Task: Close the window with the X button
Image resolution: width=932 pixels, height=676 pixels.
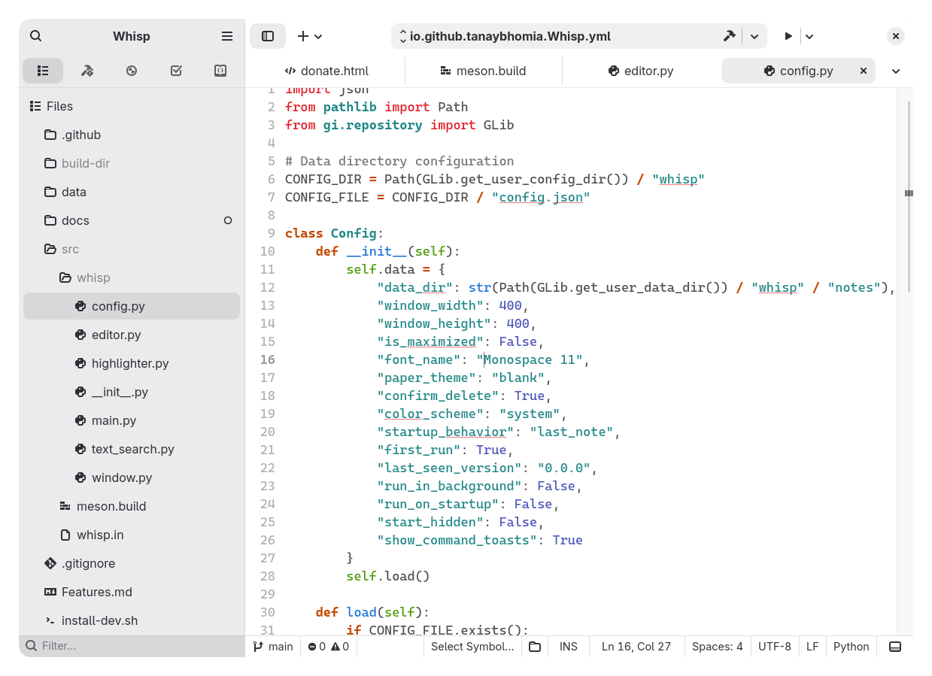Action: (895, 36)
